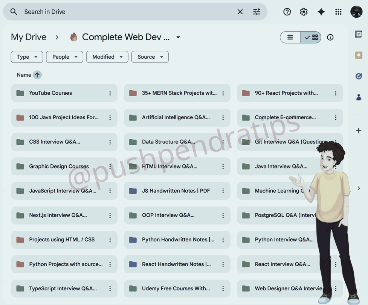Open more options for YouTube Courses folder
Screen dimensions: 368x305
[110, 93]
